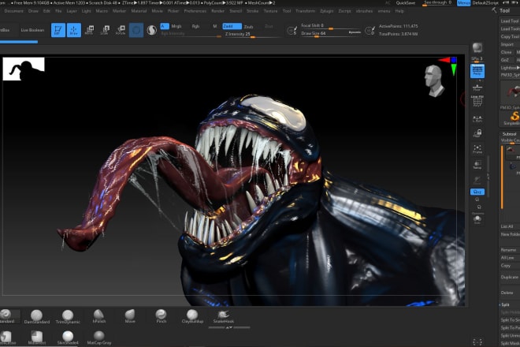Select the Move transform icon
This screenshot has height=347, width=520.
[x=89, y=30]
